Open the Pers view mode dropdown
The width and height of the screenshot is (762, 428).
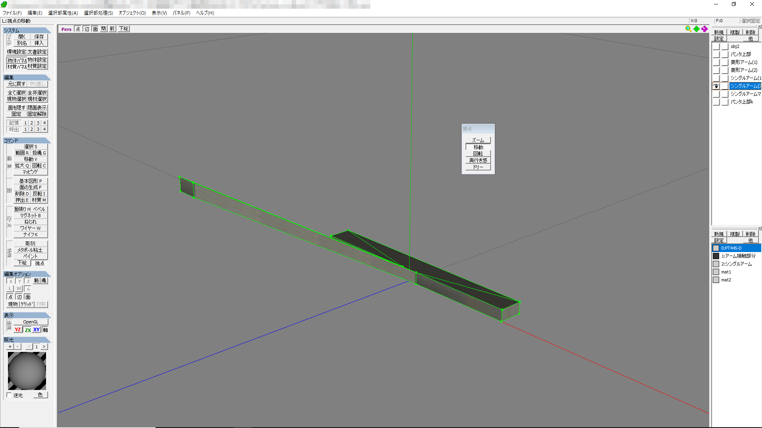(x=66, y=29)
